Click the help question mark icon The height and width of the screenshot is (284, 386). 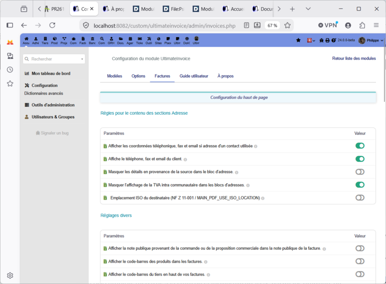tap(333, 41)
